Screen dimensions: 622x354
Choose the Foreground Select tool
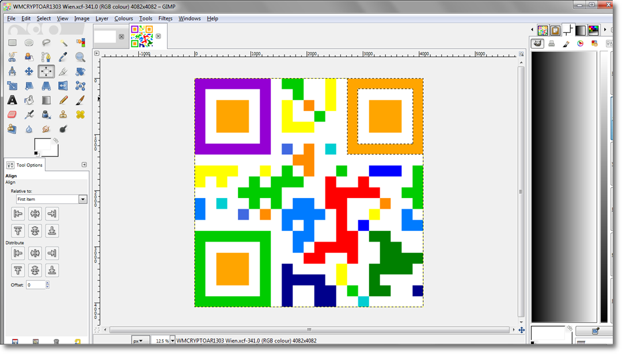(x=29, y=57)
